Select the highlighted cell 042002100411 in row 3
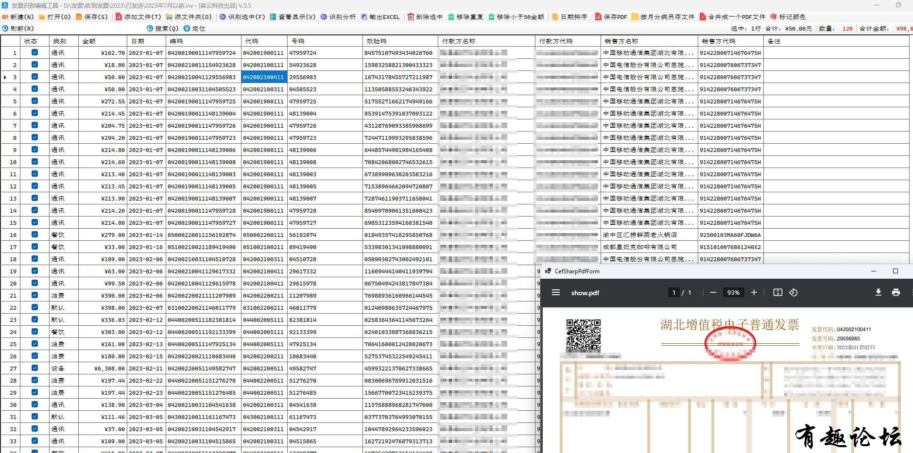913x453 pixels. (264, 77)
